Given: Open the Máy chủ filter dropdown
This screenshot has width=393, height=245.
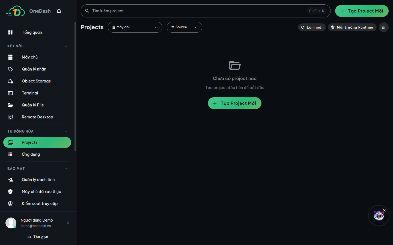Looking at the screenshot, I should click(135, 27).
